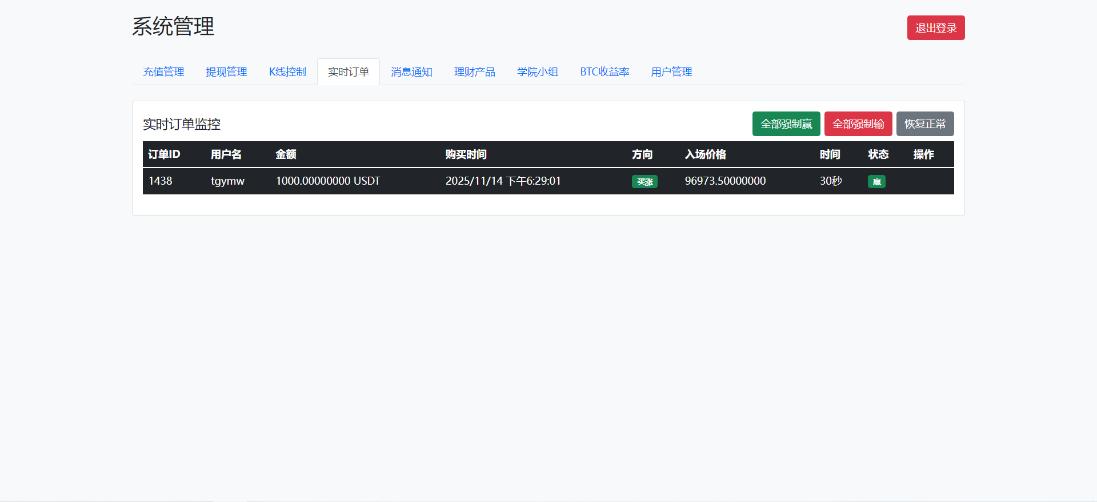The height and width of the screenshot is (502, 1097).
Task: Select the 实时订单 tab
Action: pos(349,72)
